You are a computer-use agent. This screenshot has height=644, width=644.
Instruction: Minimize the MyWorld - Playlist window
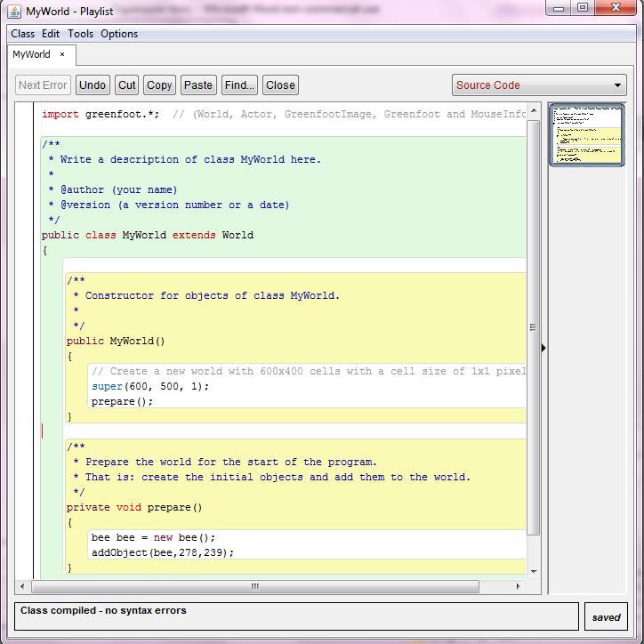[x=558, y=8]
